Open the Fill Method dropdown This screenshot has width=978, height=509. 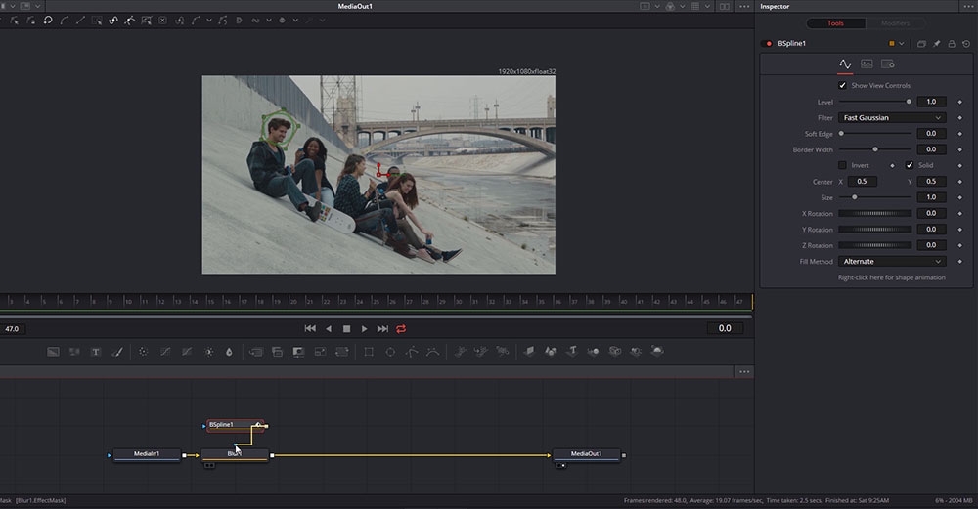click(892, 262)
